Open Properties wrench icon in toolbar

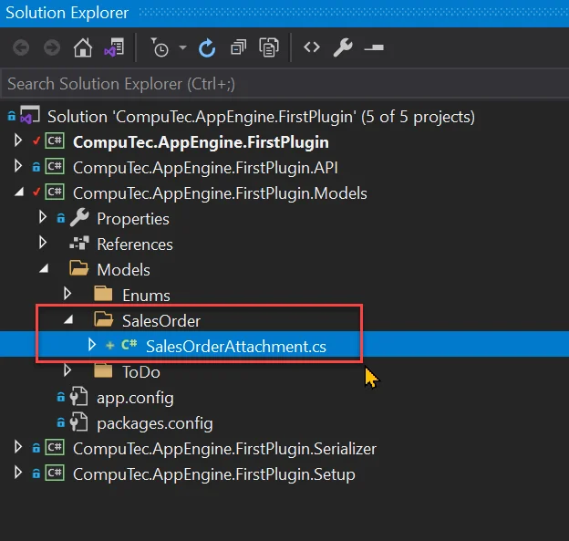343,47
